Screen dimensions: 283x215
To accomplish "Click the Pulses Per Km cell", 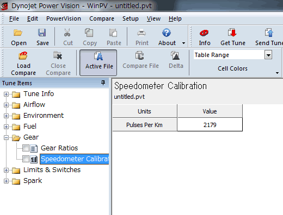I will coord(144,125).
